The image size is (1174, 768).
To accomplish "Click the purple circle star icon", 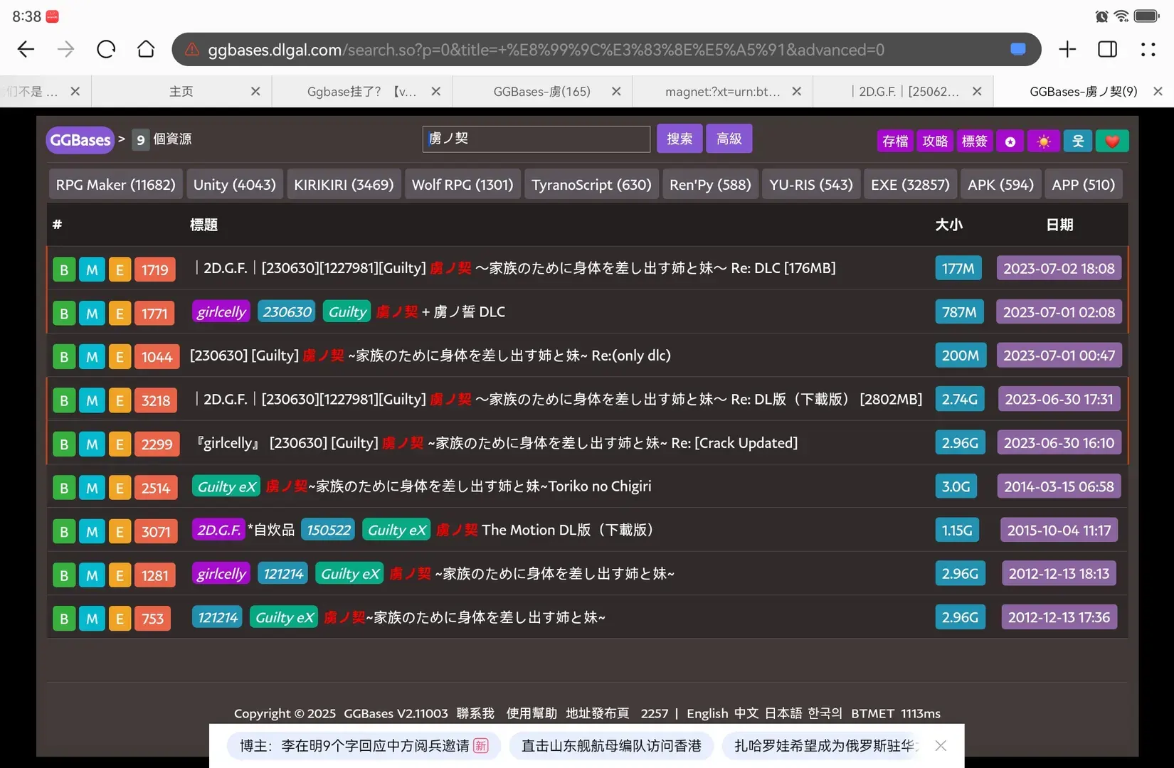I will click(1010, 142).
